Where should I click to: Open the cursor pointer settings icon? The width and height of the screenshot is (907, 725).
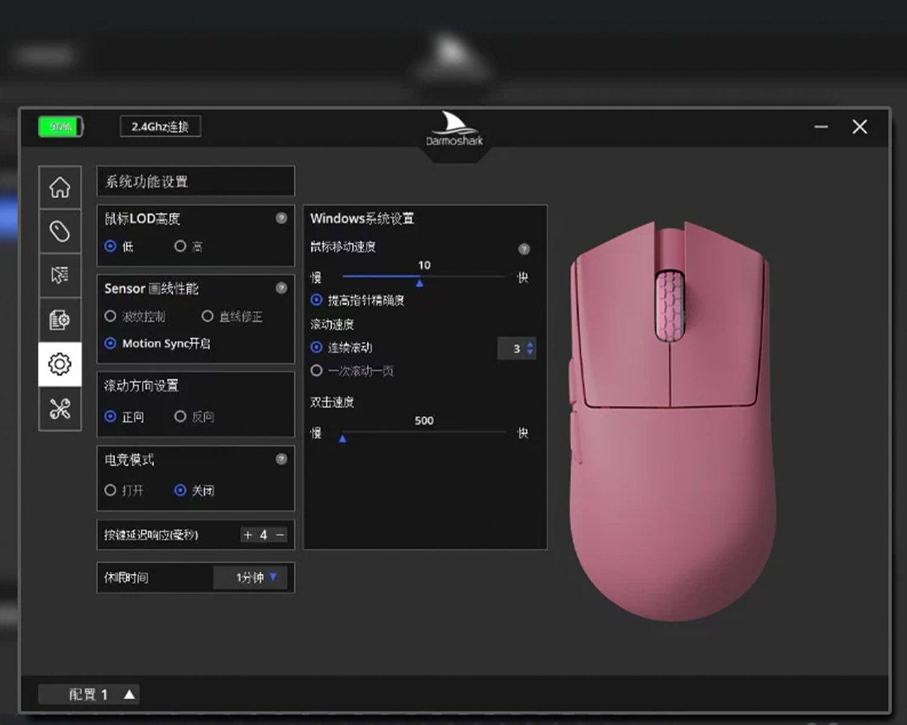[60, 275]
